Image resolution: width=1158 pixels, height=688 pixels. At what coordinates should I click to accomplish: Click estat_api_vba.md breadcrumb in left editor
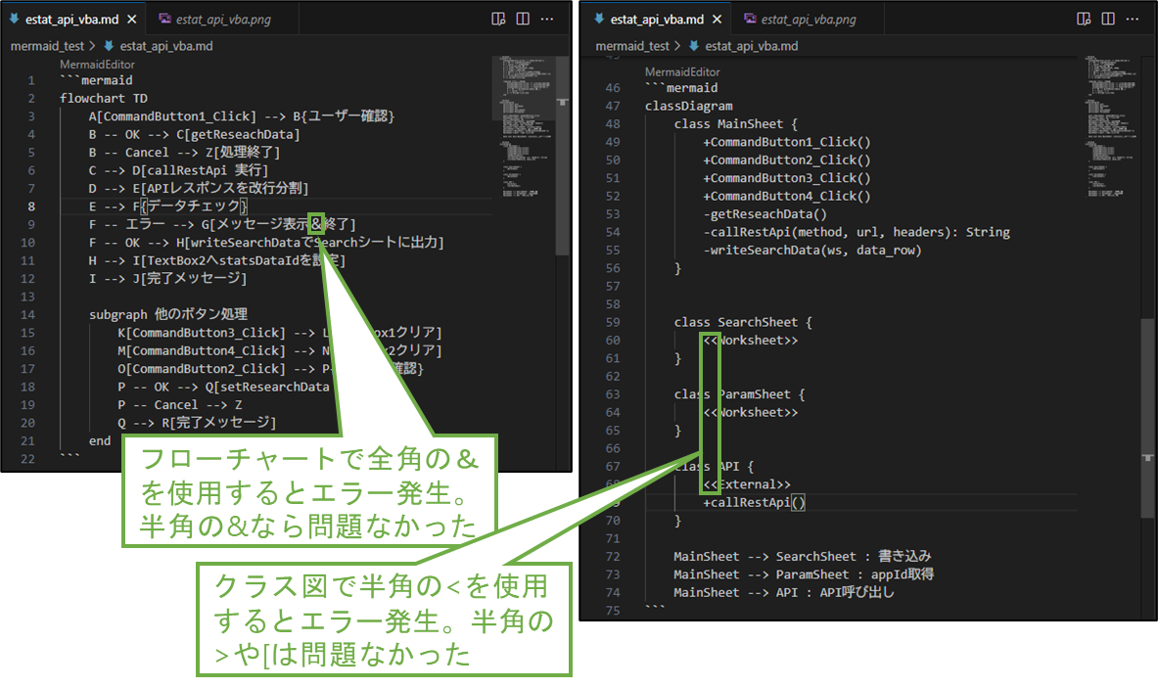point(166,46)
